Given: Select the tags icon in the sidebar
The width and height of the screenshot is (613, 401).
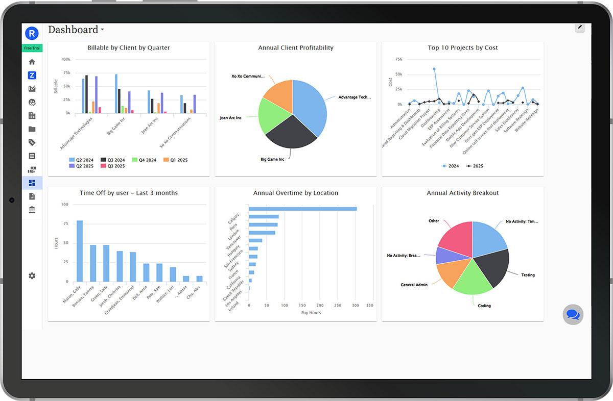Looking at the screenshot, I should point(32,142).
